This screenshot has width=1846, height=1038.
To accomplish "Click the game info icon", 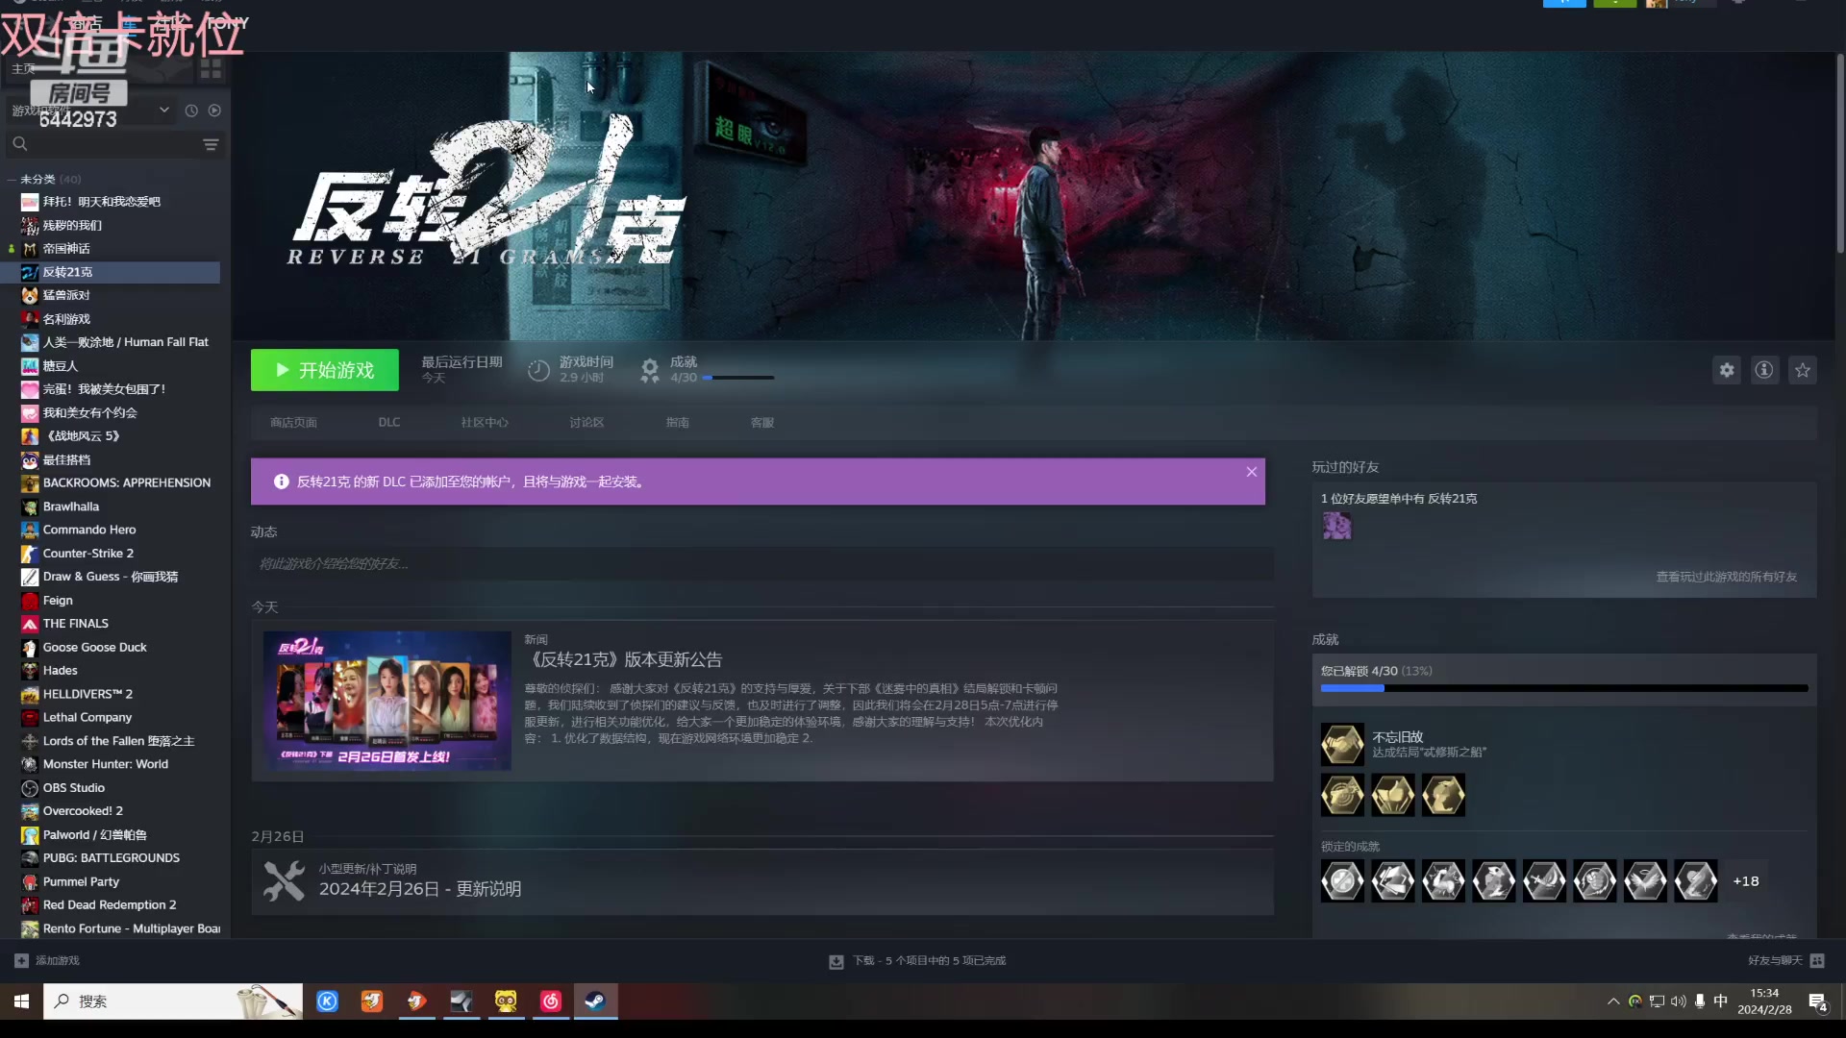I will (1764, 370).
